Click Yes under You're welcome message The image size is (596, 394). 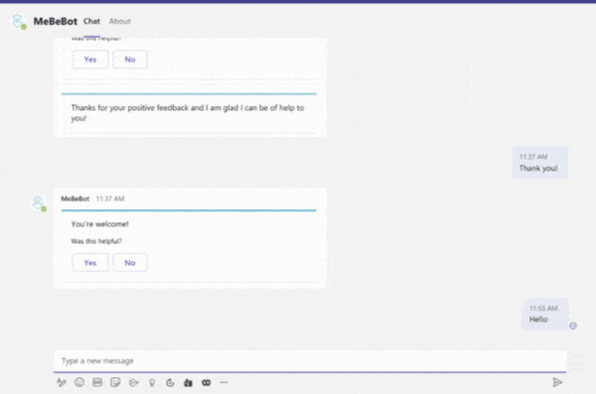[x=90, y=263]
